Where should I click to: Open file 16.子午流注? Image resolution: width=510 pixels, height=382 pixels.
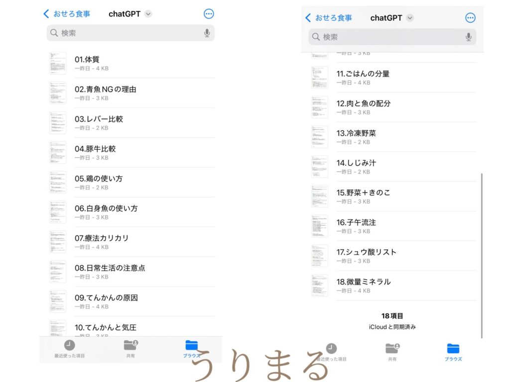393,226
